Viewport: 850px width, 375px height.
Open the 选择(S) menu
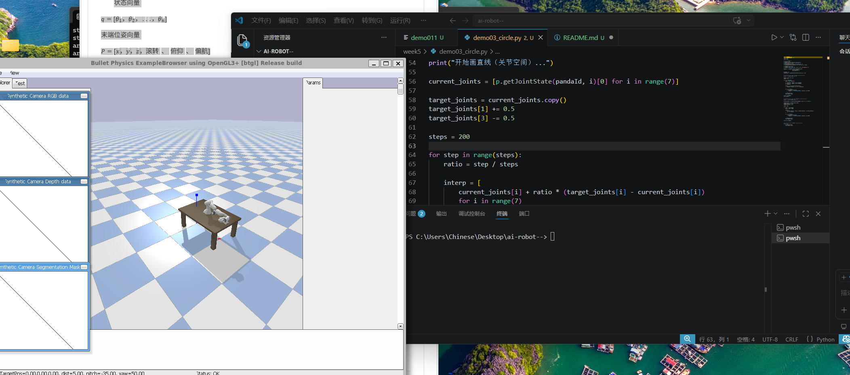(316, 21)
